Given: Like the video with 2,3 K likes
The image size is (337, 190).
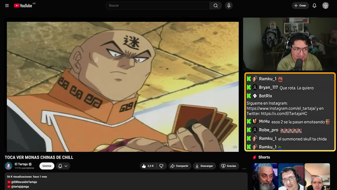Looking at the screenshot, I should click(148, 166).
